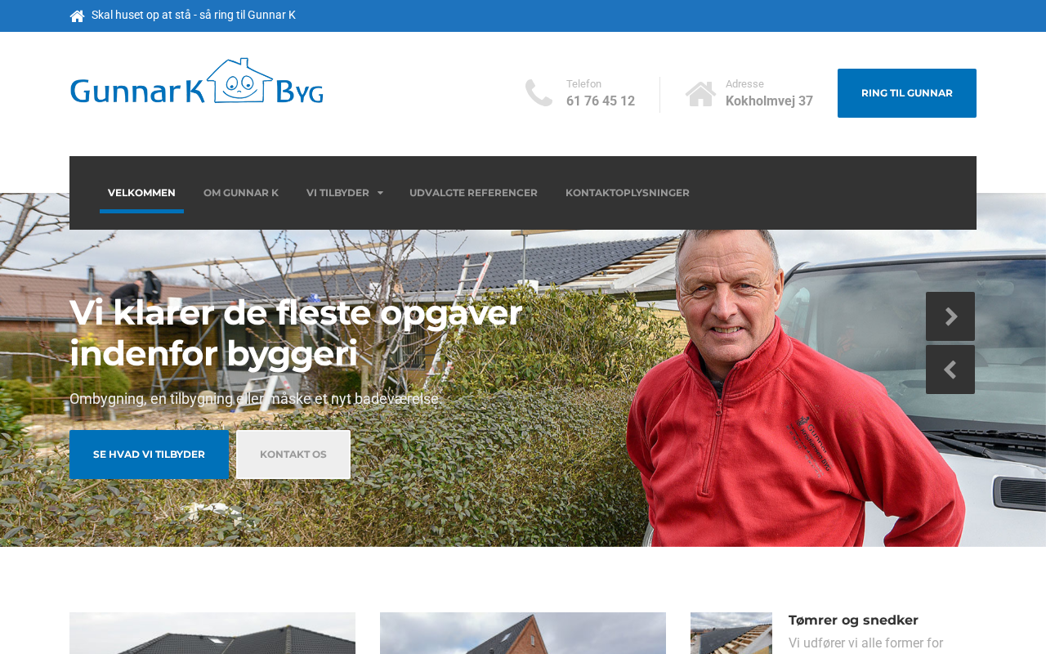This screenshot has width=1046, height=654.
Task: Click the Gunnar K Byg logo
Action: click(x=196, y=81)
